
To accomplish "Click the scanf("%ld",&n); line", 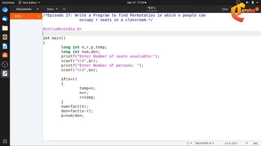I will [80, 70].
